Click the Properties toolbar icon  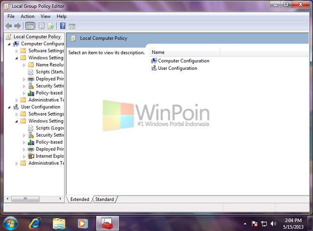tap(42, 26)
